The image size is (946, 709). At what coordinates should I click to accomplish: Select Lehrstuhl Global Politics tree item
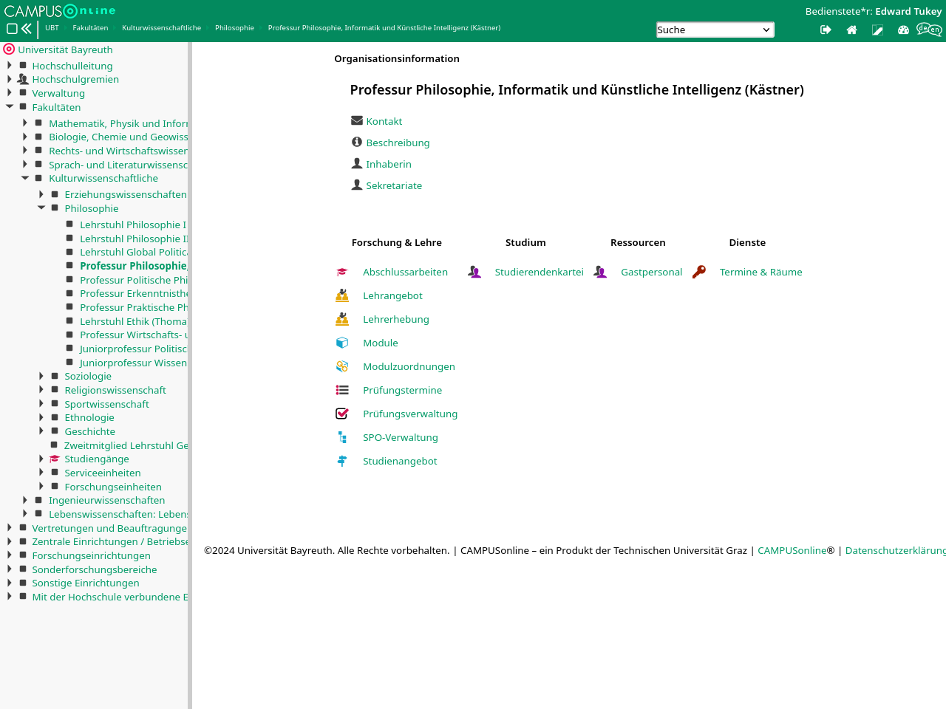point(134,252)
